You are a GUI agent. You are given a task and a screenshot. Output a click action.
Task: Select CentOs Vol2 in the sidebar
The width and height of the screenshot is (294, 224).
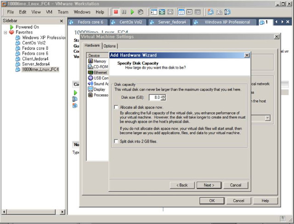(x=34, y=43)
